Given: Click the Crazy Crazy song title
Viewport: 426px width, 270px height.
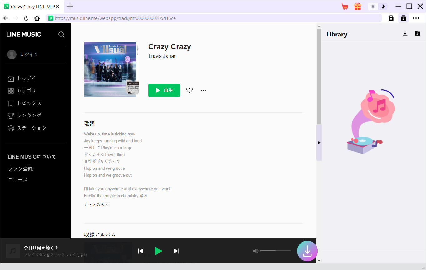Looking at the screenshot, I should pos(169,47).
